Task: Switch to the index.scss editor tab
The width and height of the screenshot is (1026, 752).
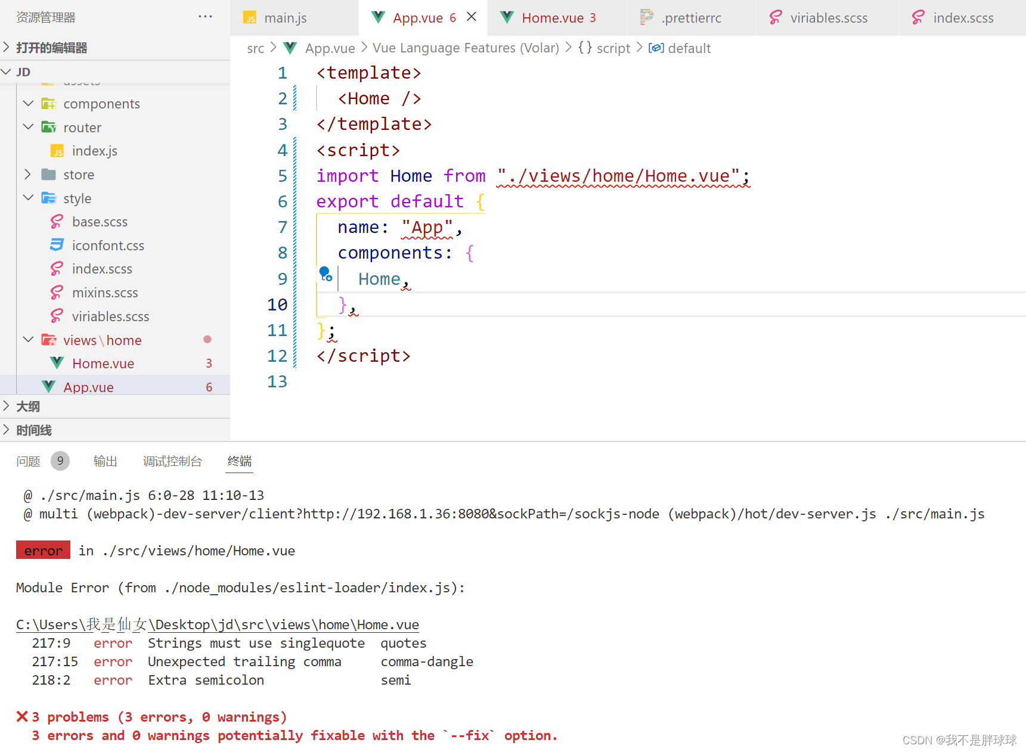Action: click(x=963, y=18)
